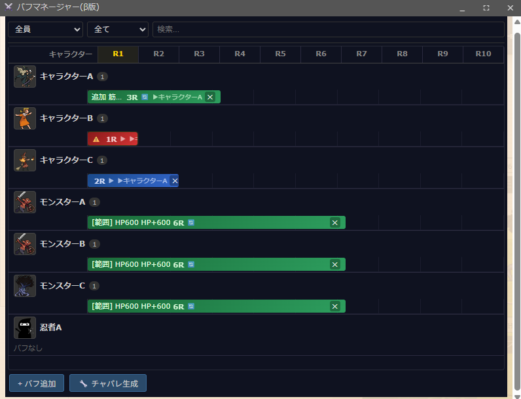The width and height of the screenshot is (521, 399).
Task: Remove Monster B's HP600 6R buff with its X button
Action: (x=334, y=264)
